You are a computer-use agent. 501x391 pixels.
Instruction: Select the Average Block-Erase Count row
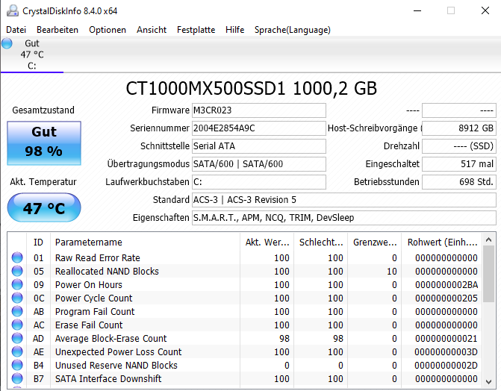point(245,338)
